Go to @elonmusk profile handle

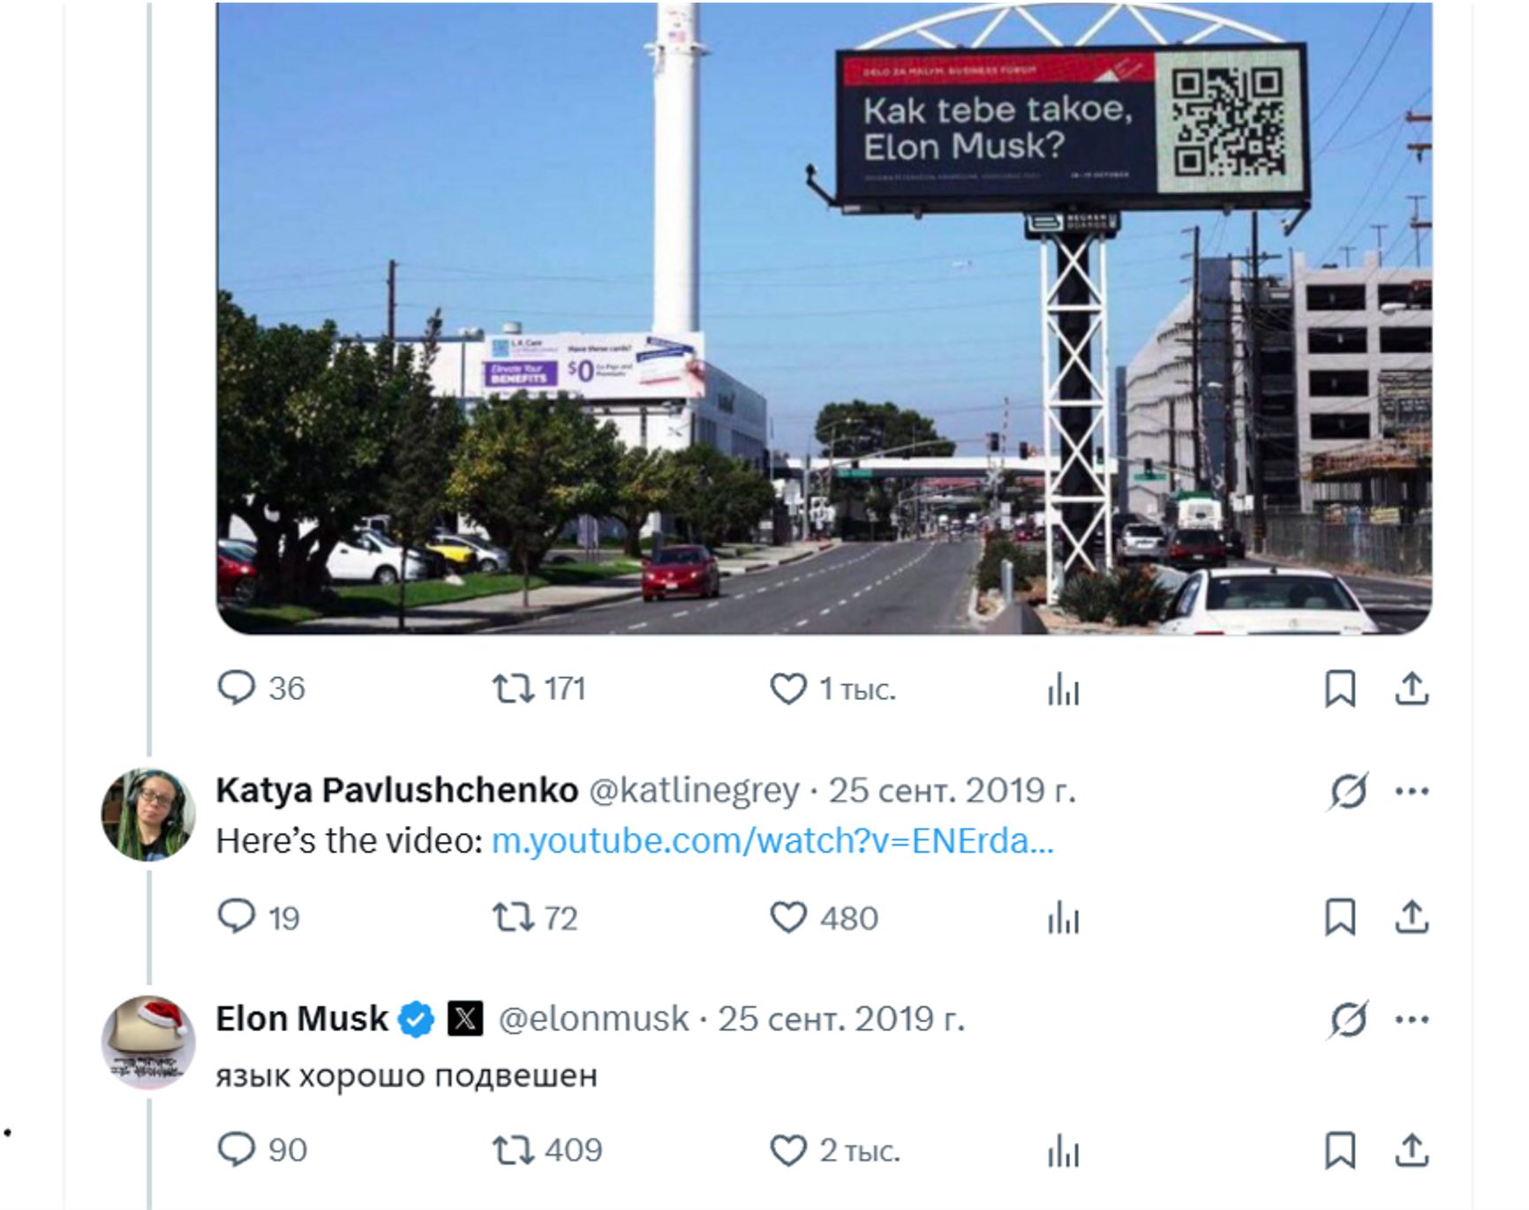coord(593,1018)
